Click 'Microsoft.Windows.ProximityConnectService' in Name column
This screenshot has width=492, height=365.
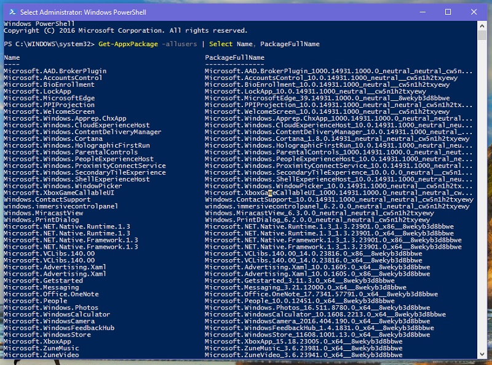coord(85,166)
